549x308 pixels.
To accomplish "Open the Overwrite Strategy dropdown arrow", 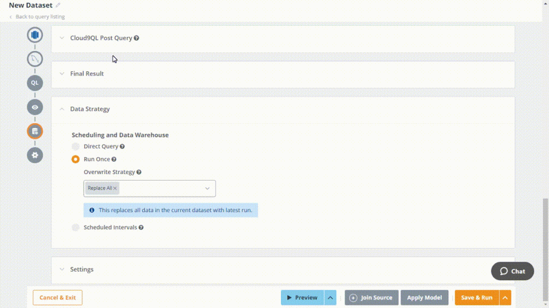I will [207, 189].
